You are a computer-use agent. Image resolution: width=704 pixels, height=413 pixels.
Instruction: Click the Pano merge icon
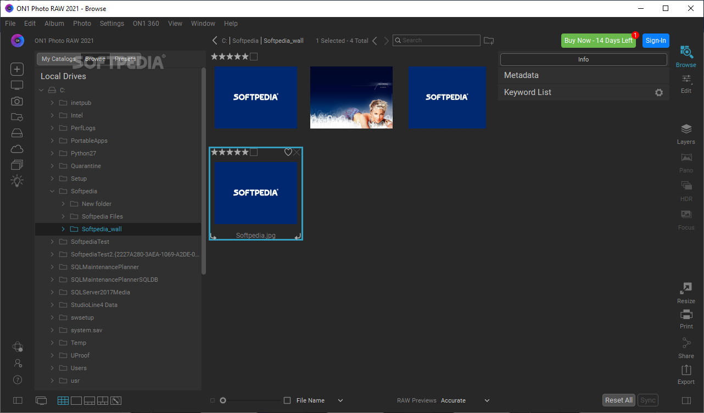click(x=686, y=158)
